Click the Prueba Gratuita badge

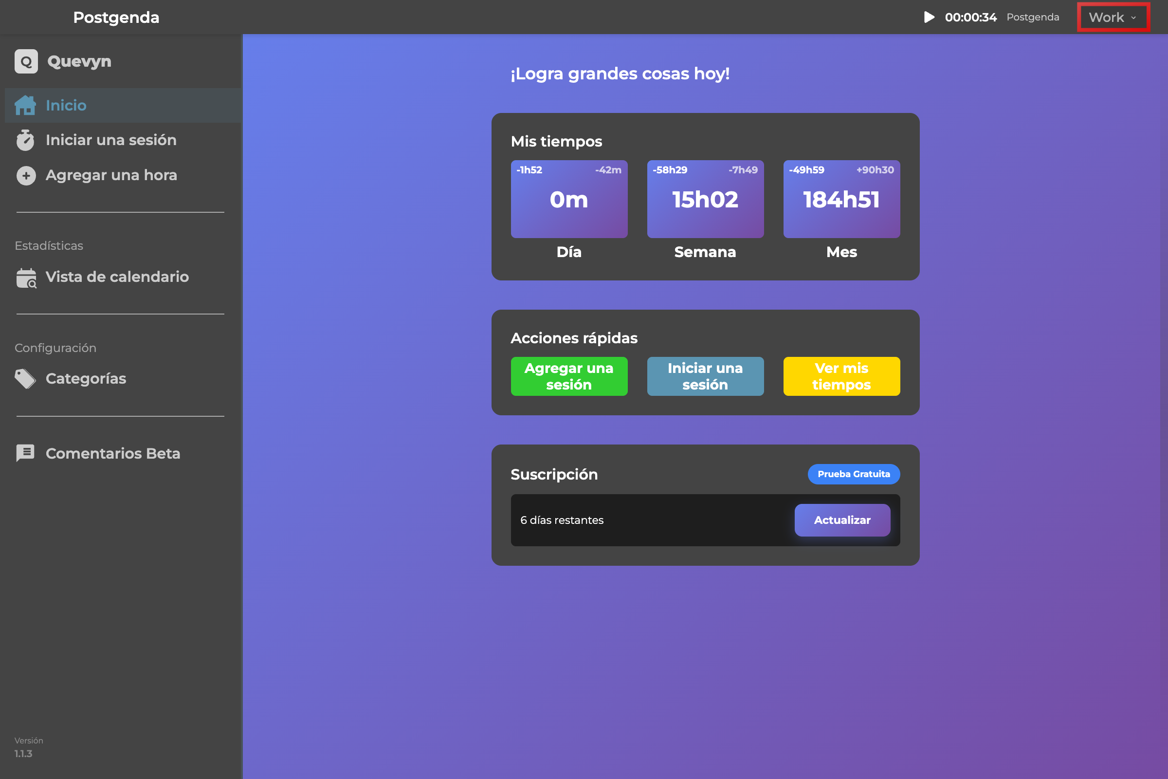854,474
